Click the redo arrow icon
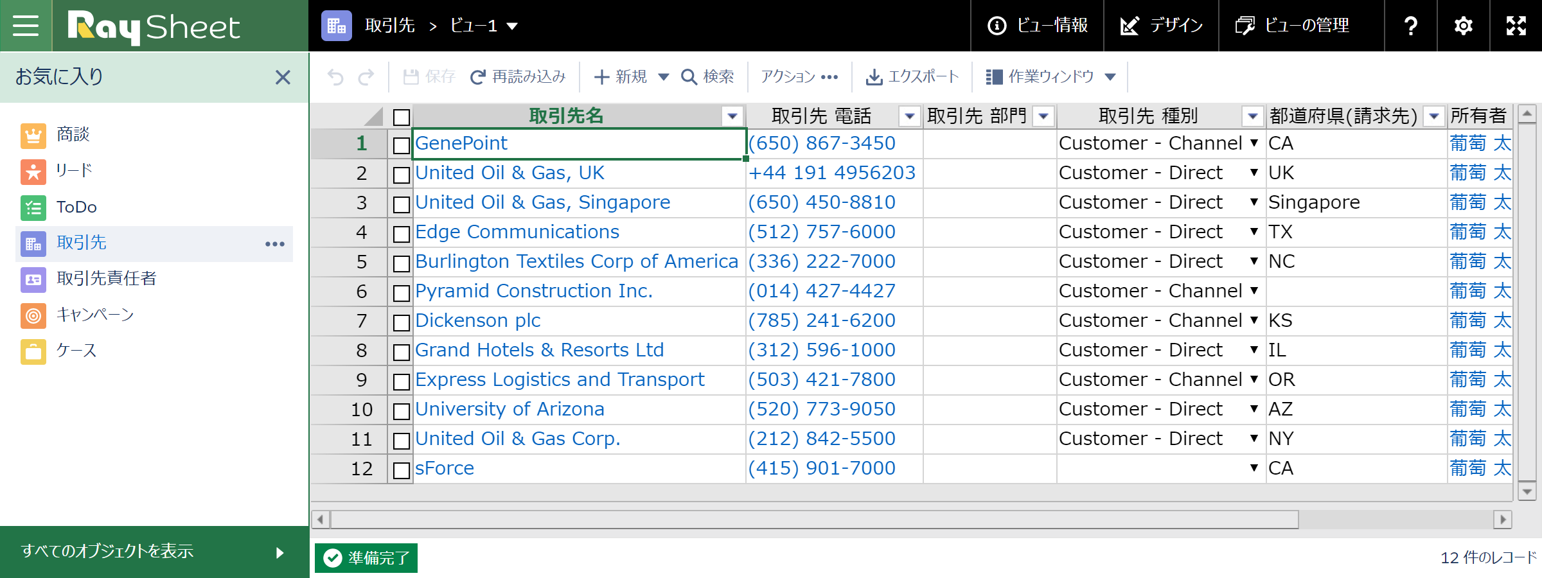The height and width of the screenshot is (578, 1542). pos(366,77)
